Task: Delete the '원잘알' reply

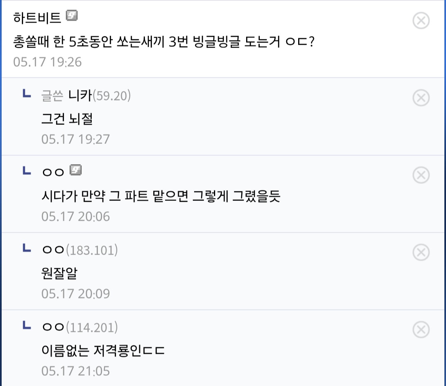Action: click(421, 252)
